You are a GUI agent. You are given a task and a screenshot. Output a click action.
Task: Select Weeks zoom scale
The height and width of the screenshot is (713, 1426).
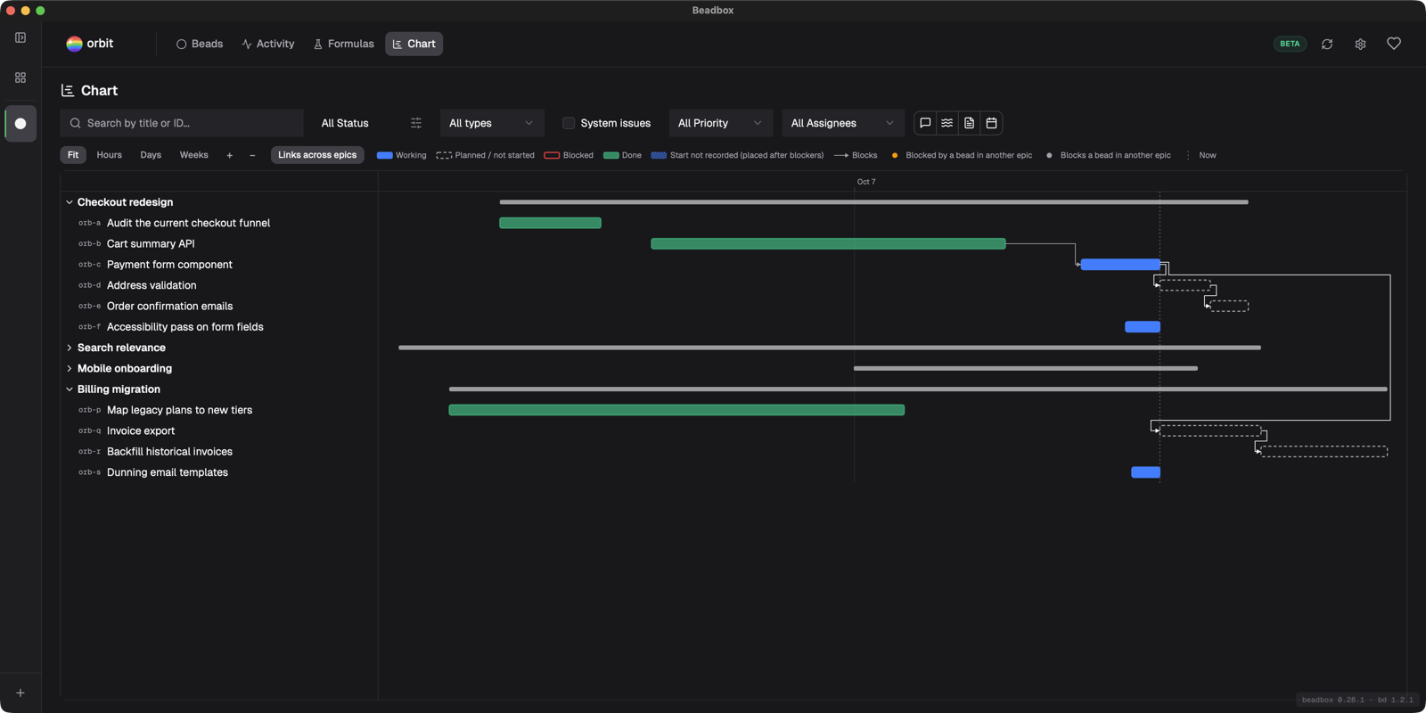194,155
